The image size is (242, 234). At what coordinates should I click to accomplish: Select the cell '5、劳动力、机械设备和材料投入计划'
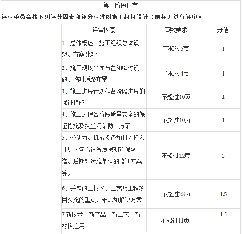[x=104, y=156]
